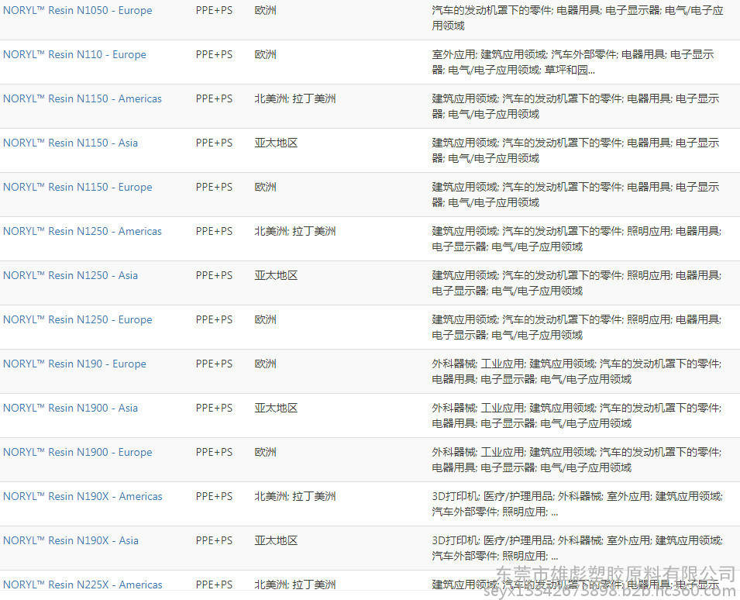The image size is (740, 600).
Task: Click applications text of N190 Europe row
Action: coord(577,371)
